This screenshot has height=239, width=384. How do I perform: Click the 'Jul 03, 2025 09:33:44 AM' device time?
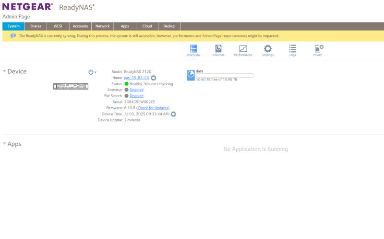[146, 114]
